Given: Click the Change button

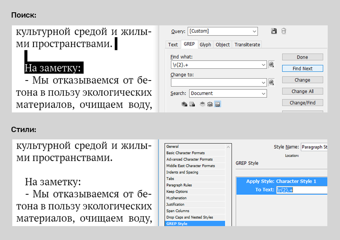Looking at the screenshot, I should click(x=302, y=80).
